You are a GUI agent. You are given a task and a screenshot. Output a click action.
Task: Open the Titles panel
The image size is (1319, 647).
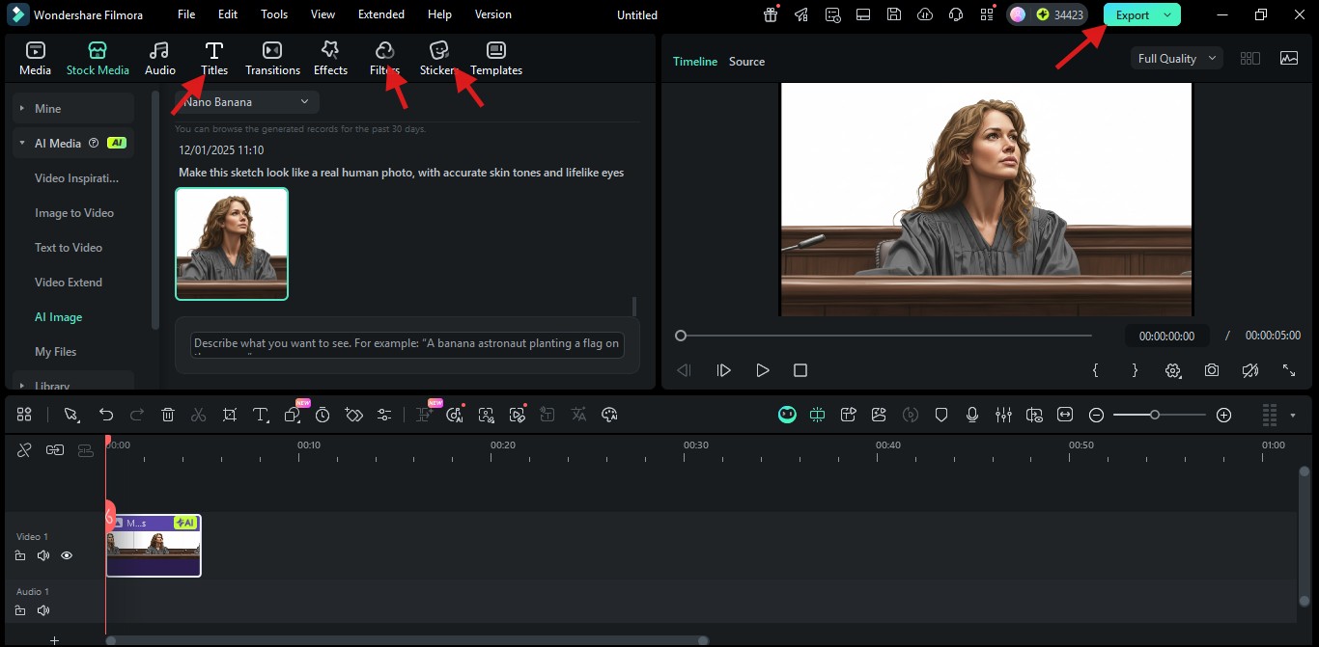213,56
